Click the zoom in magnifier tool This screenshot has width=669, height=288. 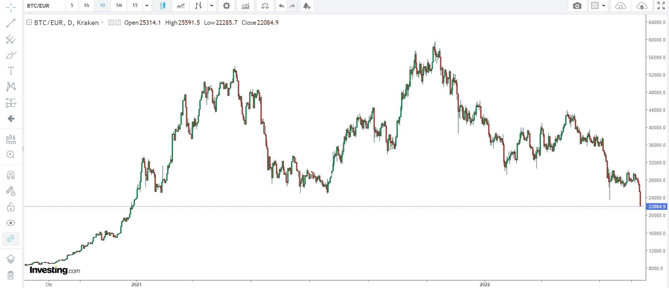[11, 155]
